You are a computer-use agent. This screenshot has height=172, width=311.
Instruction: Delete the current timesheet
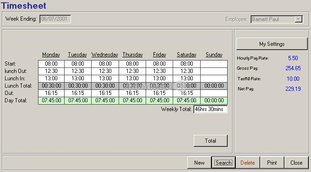click(x=247, y=163)
